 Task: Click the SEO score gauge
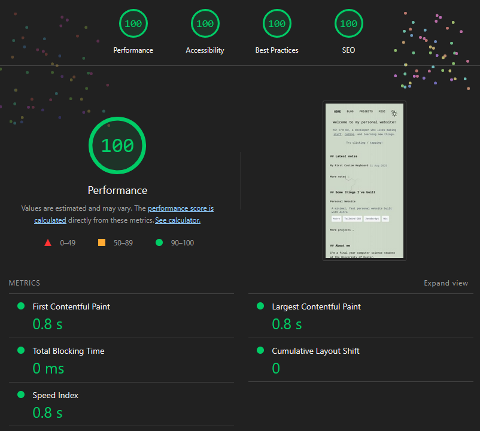348,23
